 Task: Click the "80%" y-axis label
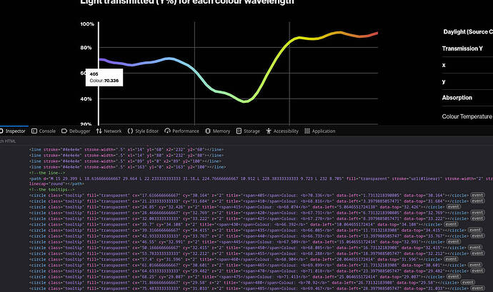pos(86,47)
